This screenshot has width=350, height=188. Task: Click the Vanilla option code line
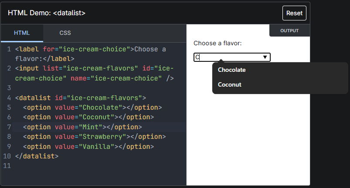pos(88,147)
